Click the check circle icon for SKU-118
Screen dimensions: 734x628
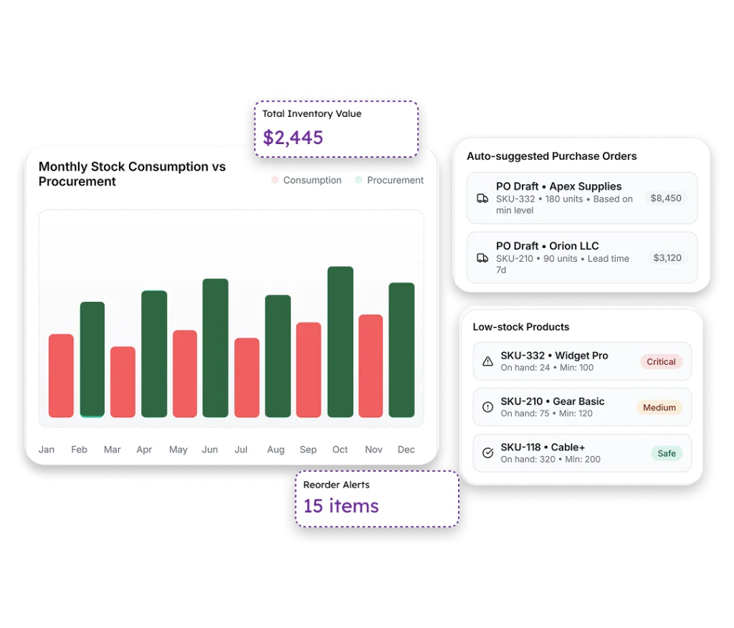[x=488, y=453]
